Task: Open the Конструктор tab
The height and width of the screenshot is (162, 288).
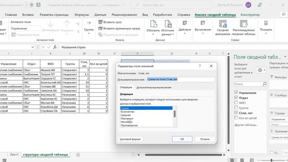Action: coord(250,15)
